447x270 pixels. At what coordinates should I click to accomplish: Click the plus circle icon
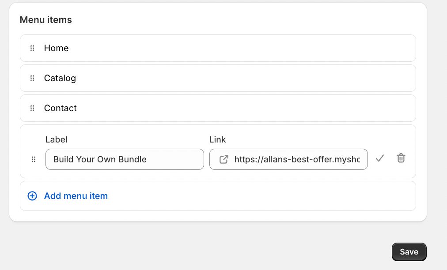[x=32, y=196]
